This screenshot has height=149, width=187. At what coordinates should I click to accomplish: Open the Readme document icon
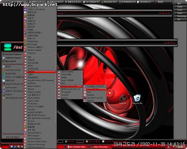[x=85, y=95]
